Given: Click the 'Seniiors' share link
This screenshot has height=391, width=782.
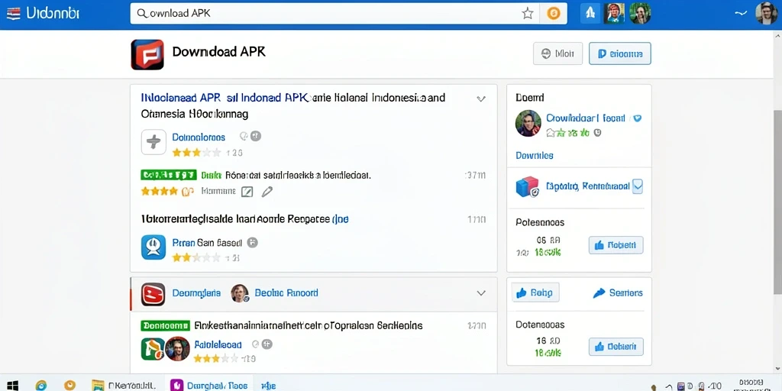Looking at the screenshot, I should [x=618, y=292].
